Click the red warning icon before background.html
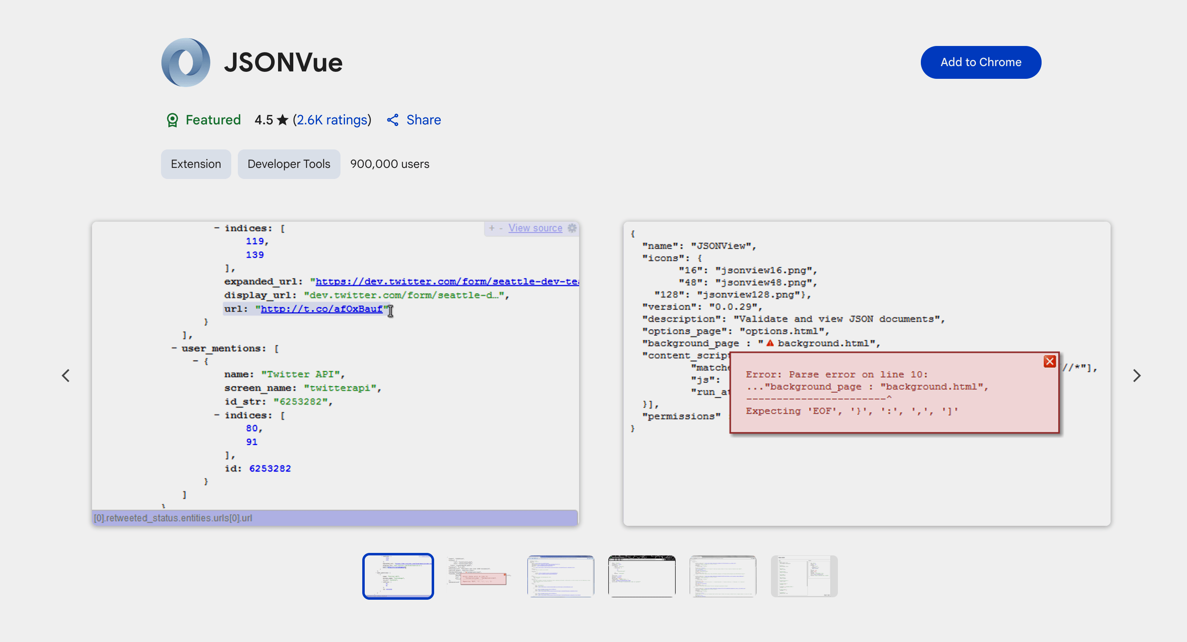Image resolution: width=1187 pixels, height=642 pixels. click(x=770, y=343)
